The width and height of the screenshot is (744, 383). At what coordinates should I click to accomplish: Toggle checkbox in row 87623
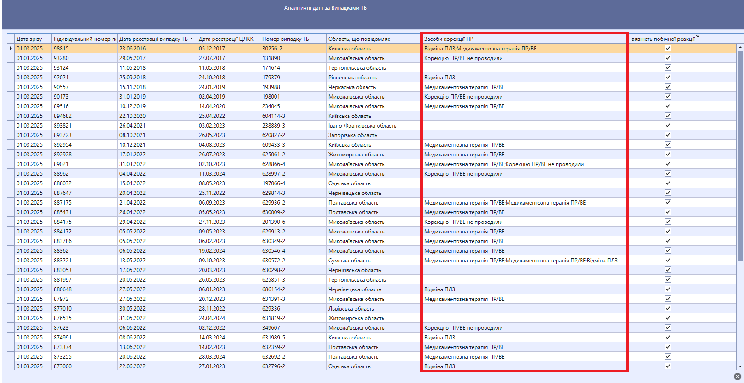click(x=668, y=327)
